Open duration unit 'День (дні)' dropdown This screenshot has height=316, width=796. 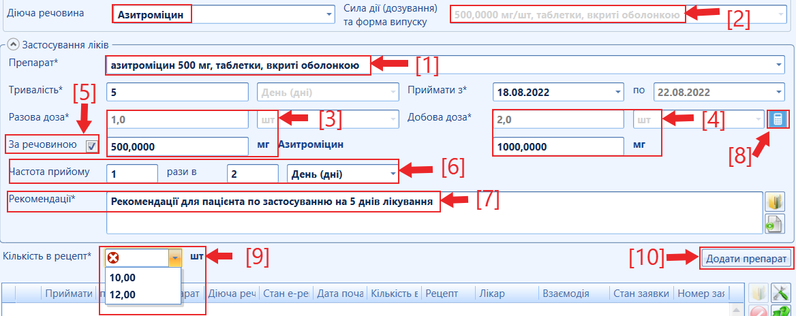393,93
